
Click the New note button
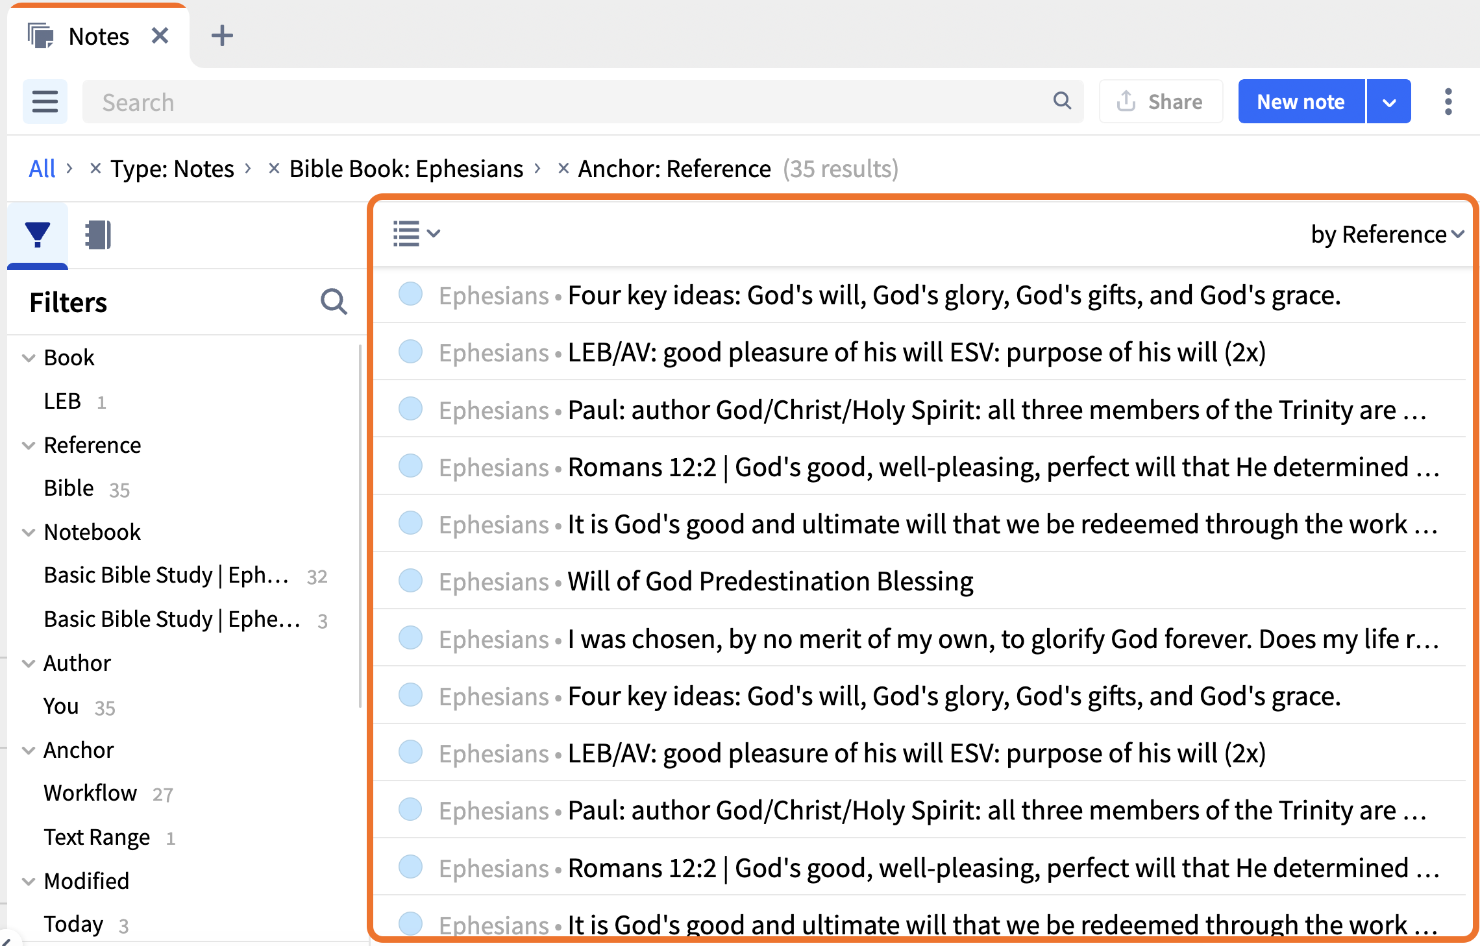click(1301, 102)
